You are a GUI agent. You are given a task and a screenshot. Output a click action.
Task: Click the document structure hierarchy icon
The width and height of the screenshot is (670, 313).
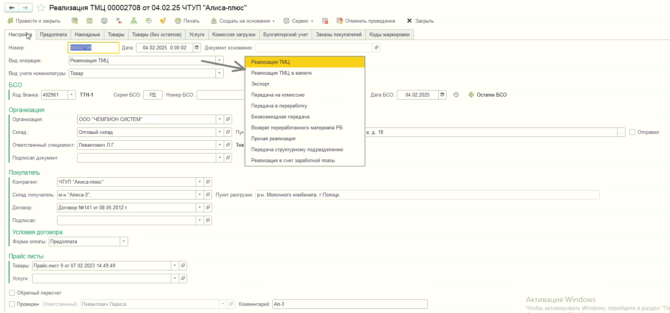[x=134, y=21]
